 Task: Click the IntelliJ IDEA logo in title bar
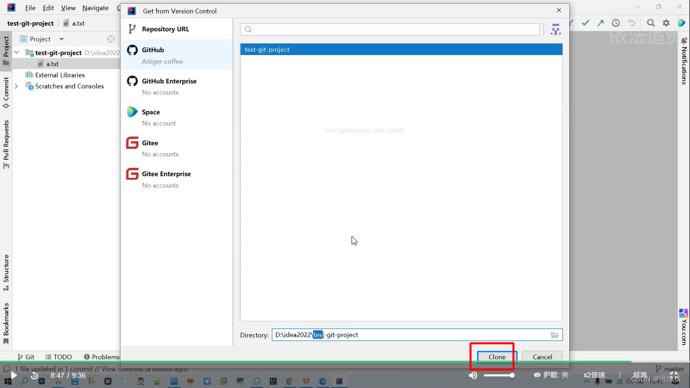(11, 8)
